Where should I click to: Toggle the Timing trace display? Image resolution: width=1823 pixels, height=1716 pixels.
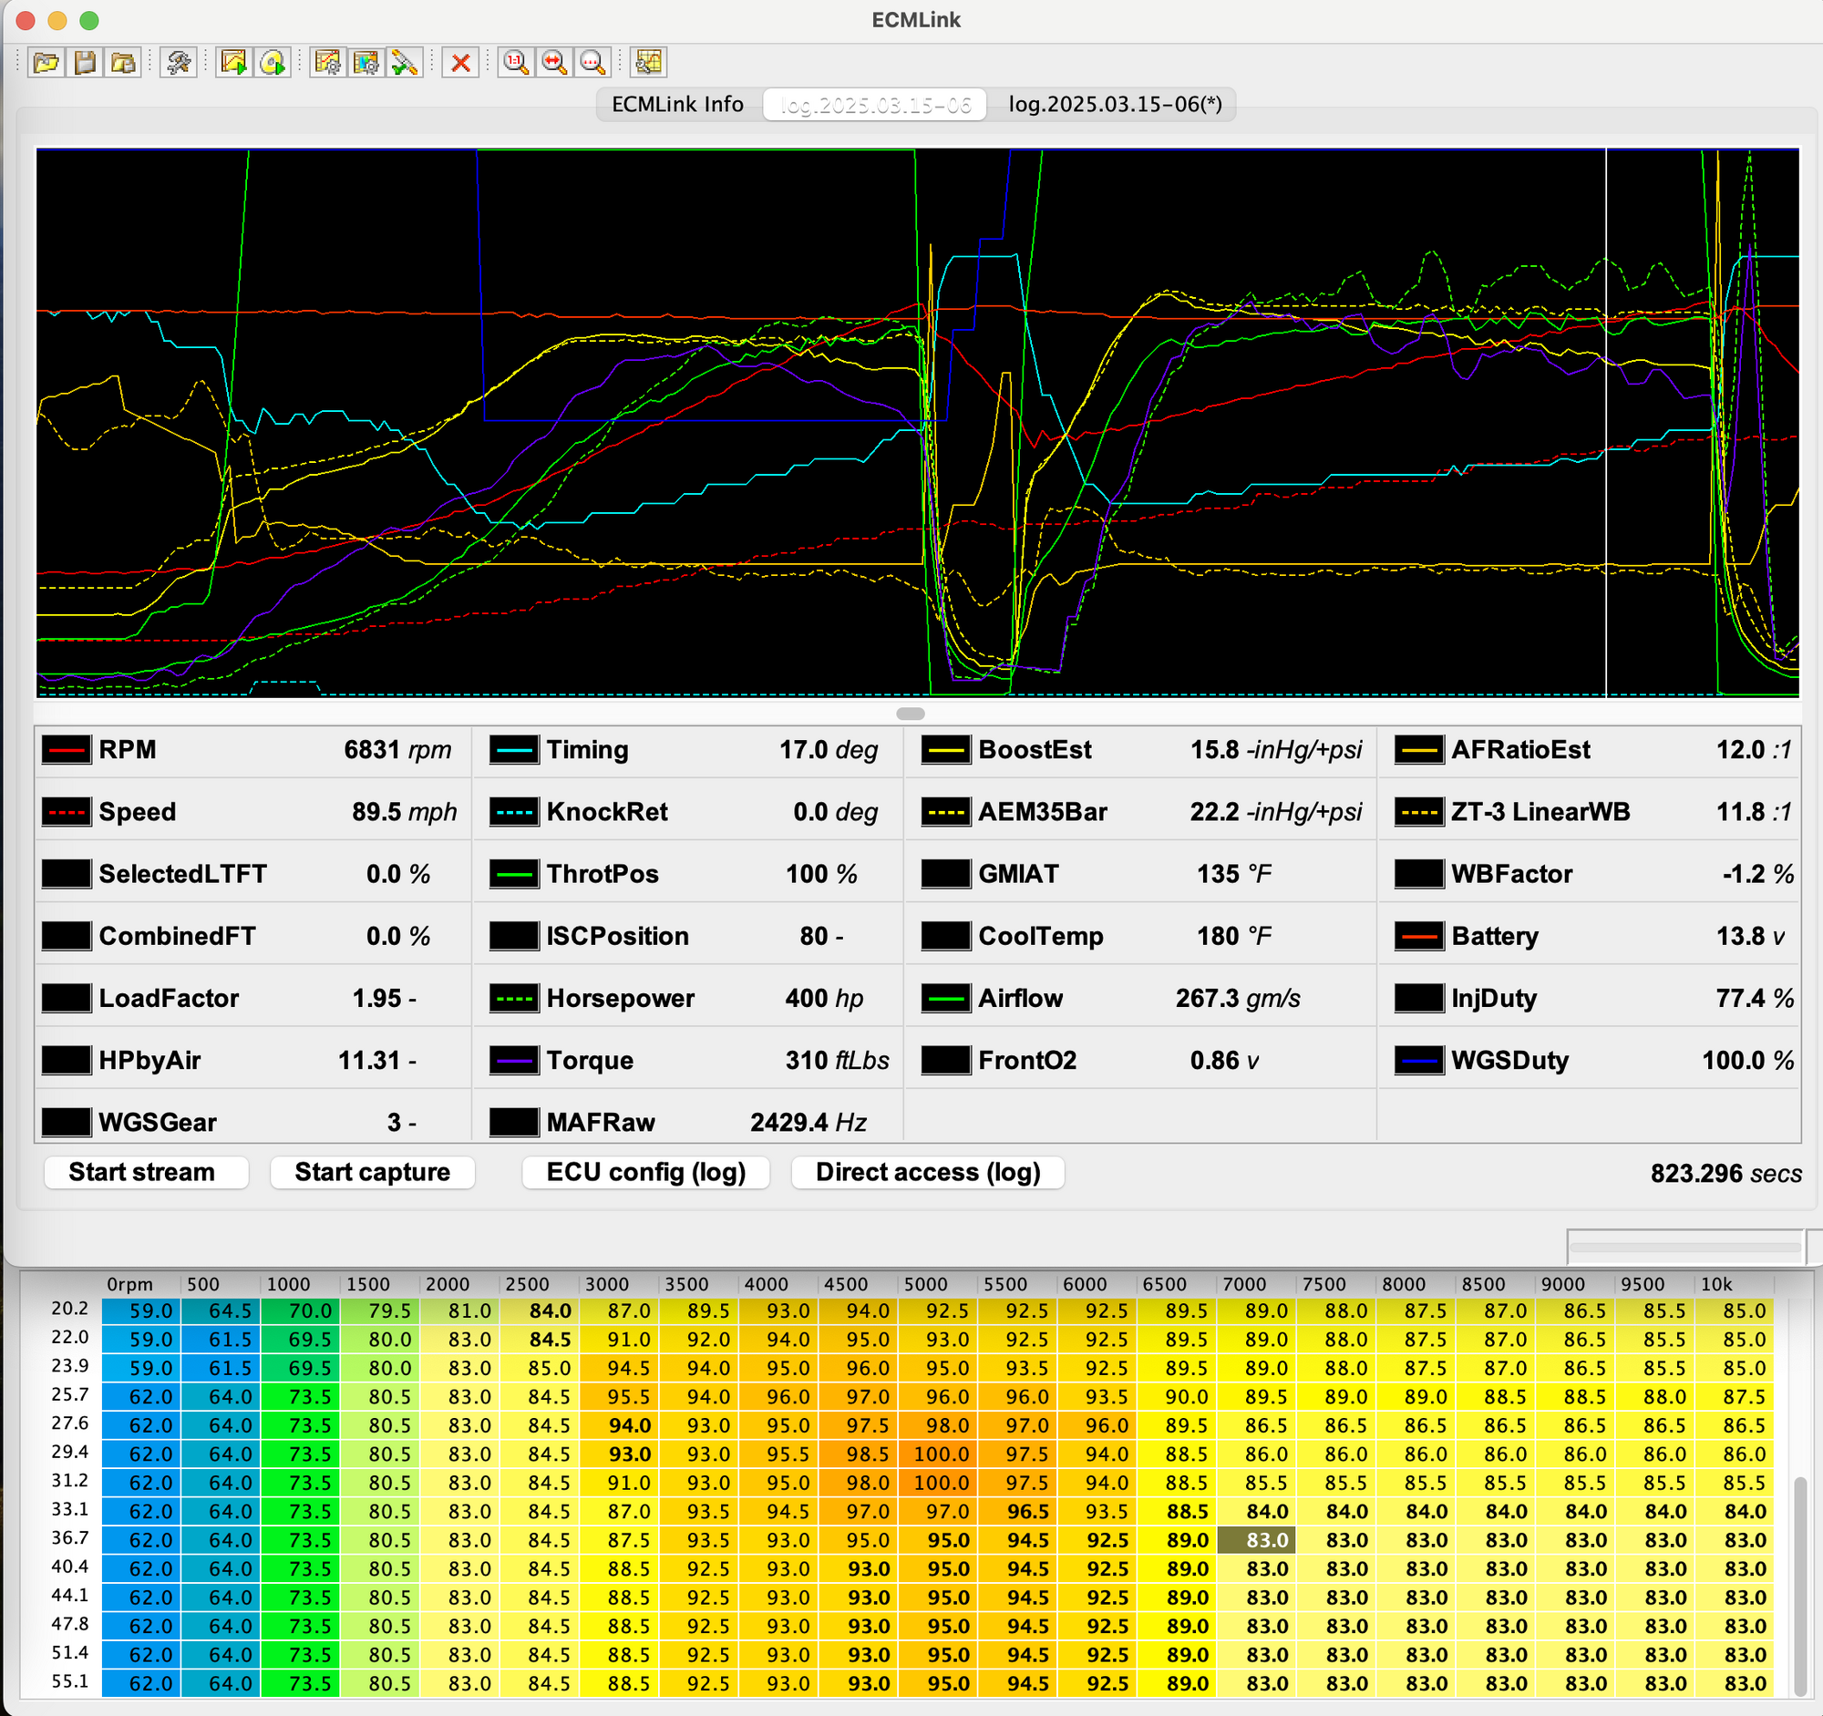pyautogui.click(x=513, y=750)
